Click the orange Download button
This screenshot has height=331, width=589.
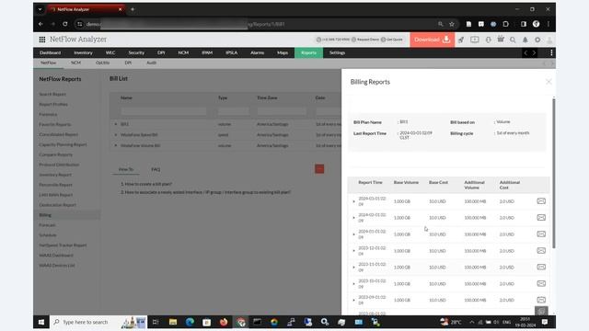click(432, 40)
